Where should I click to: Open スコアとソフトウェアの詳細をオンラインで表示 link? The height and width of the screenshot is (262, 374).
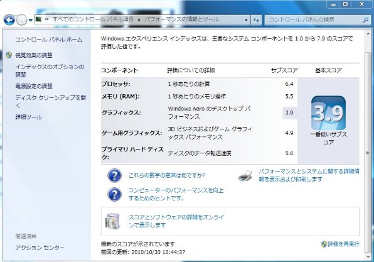pos(176,221)
